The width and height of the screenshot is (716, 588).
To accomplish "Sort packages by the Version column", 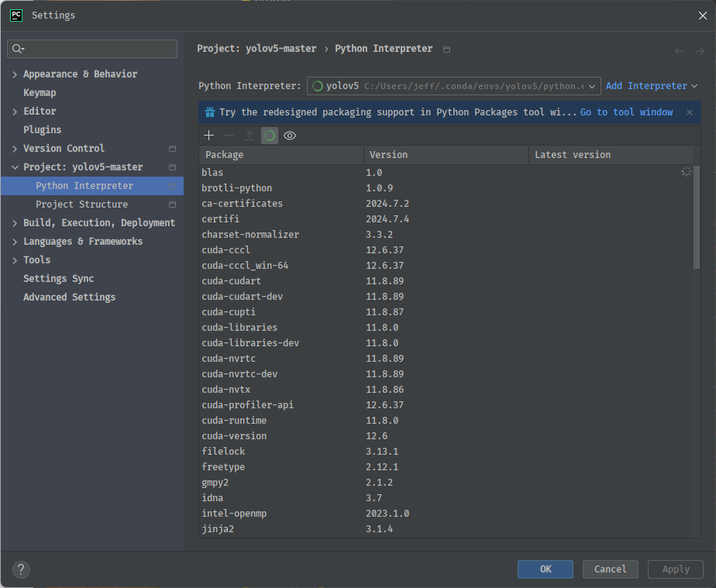I will 376,154.
